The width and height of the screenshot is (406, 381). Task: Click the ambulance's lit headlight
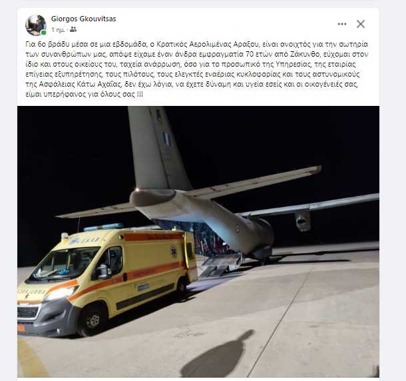click(61, 293)
